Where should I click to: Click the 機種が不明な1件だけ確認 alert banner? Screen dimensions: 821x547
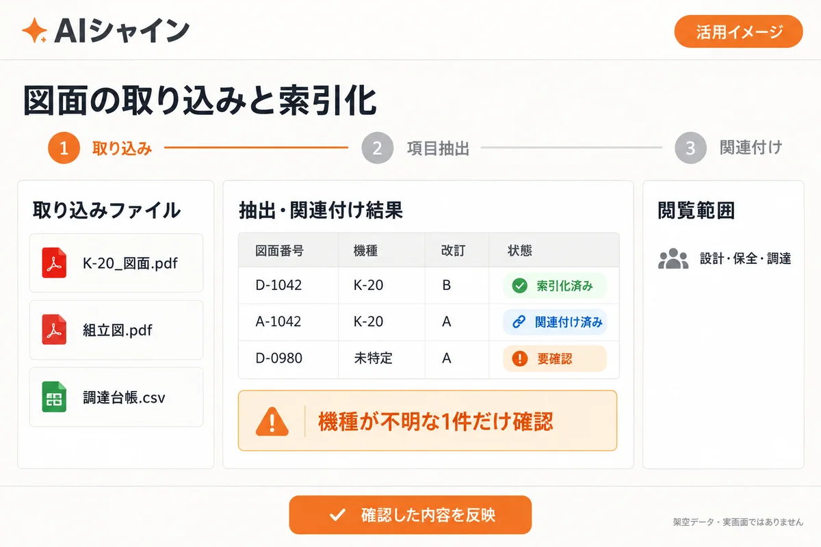[x=428, y=421]
